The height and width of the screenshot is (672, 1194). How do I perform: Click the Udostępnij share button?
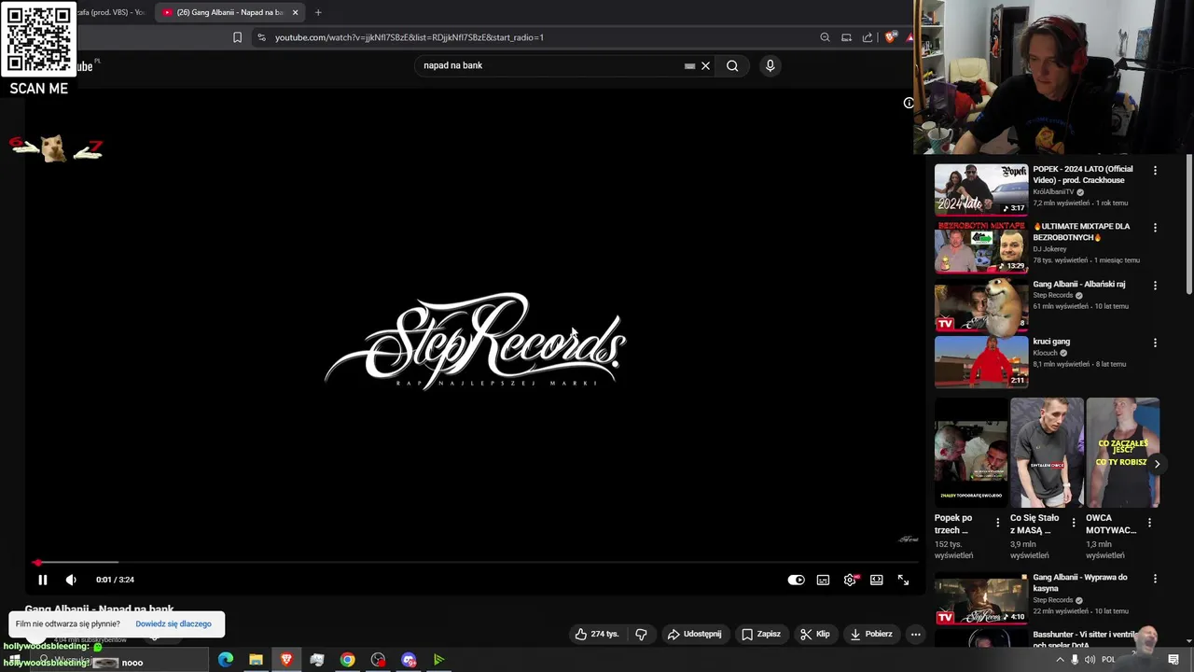tap(694, 634)
